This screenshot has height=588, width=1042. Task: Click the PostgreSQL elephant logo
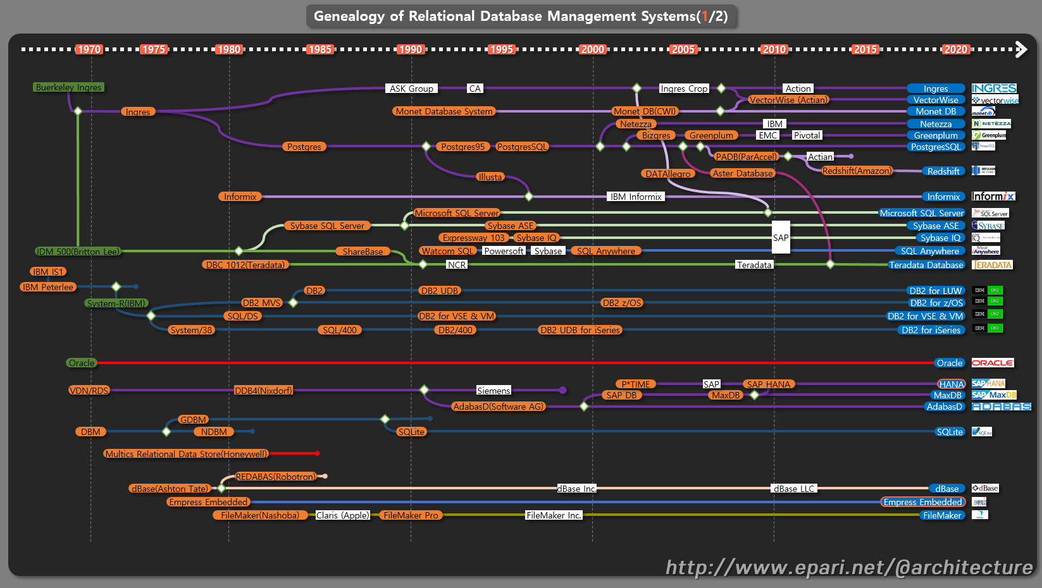click(x=984, y=146)
